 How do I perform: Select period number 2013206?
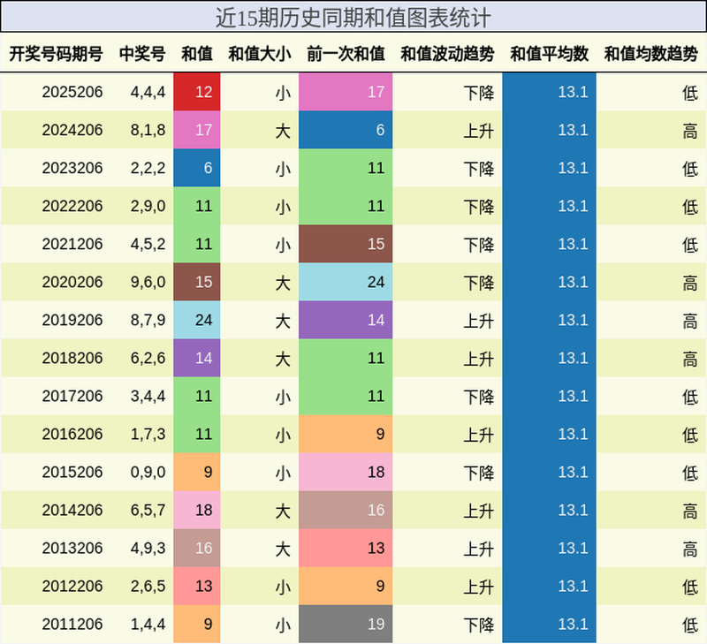point(72,548)
